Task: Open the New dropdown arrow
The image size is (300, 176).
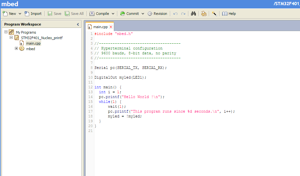Action: 20,14
